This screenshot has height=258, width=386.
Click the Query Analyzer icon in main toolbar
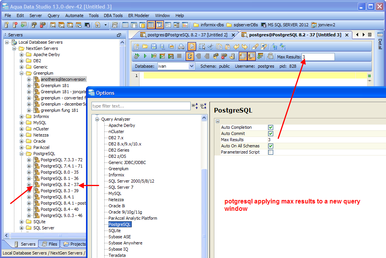(53, 25)
